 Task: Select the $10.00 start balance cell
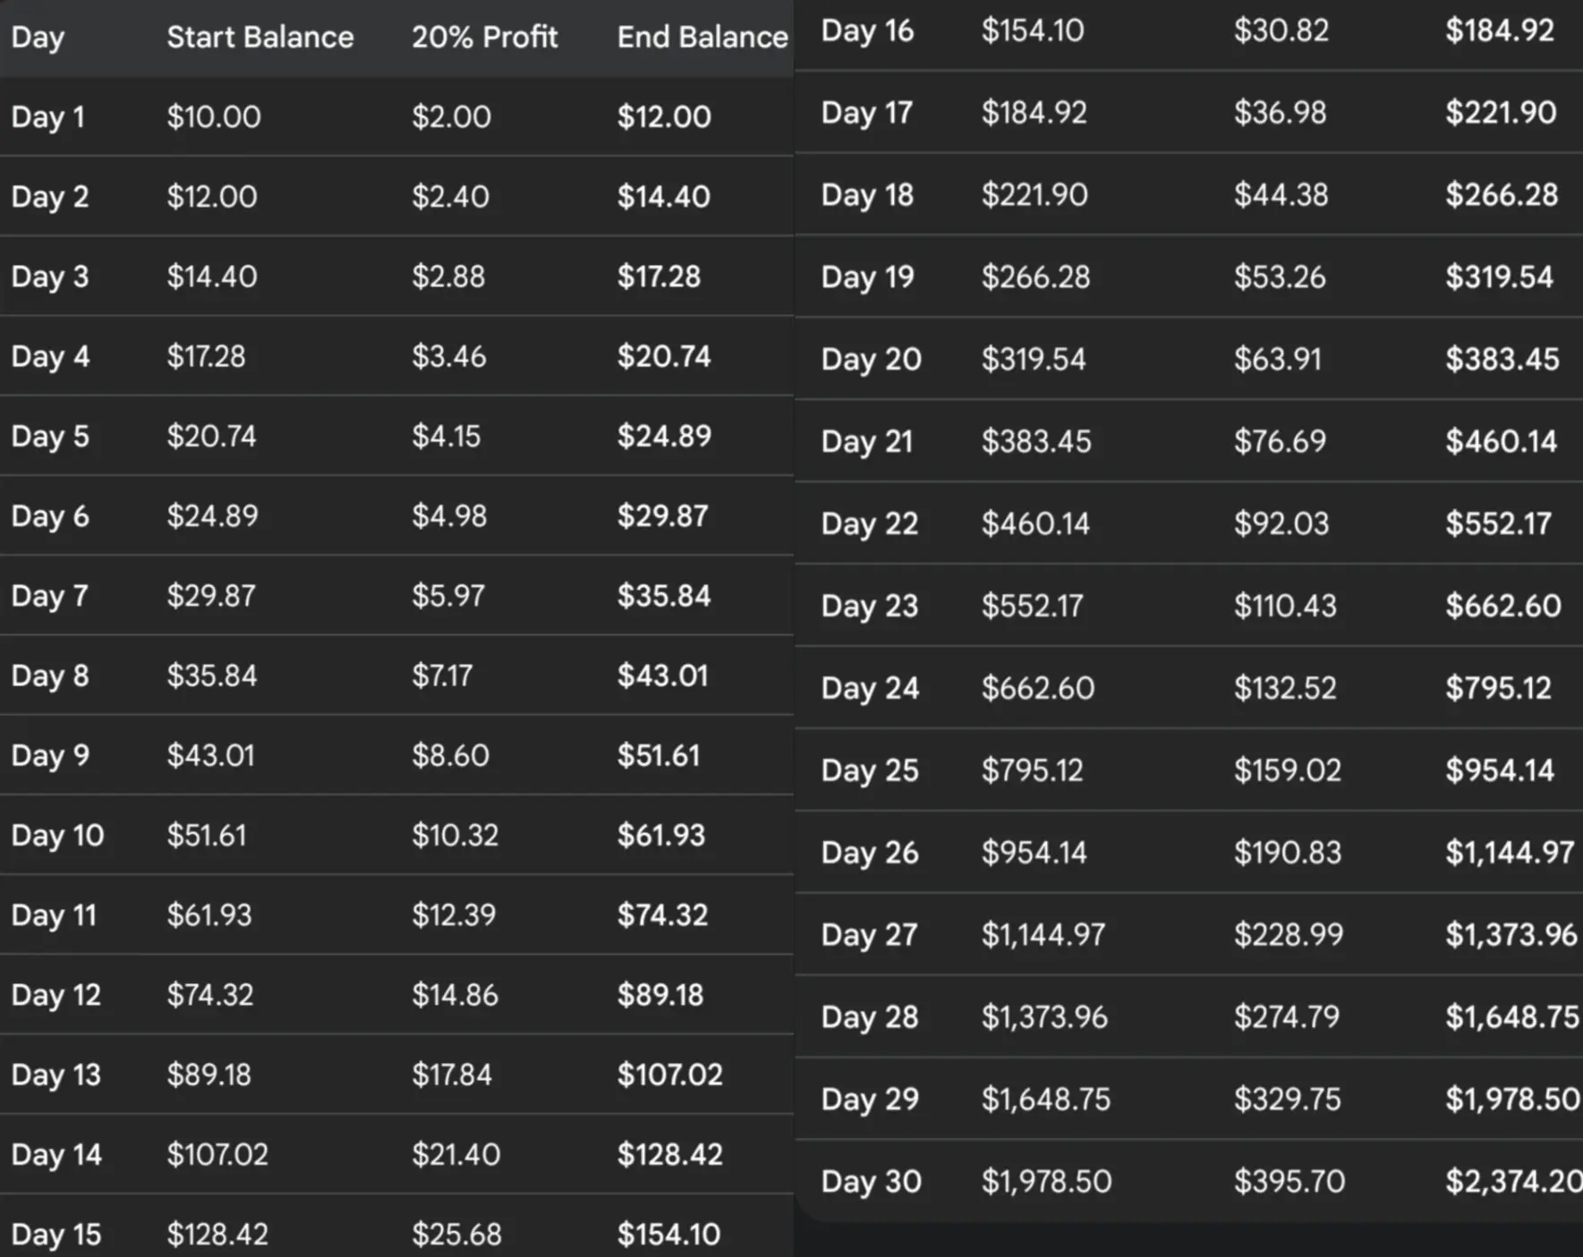tap(214, 117)
